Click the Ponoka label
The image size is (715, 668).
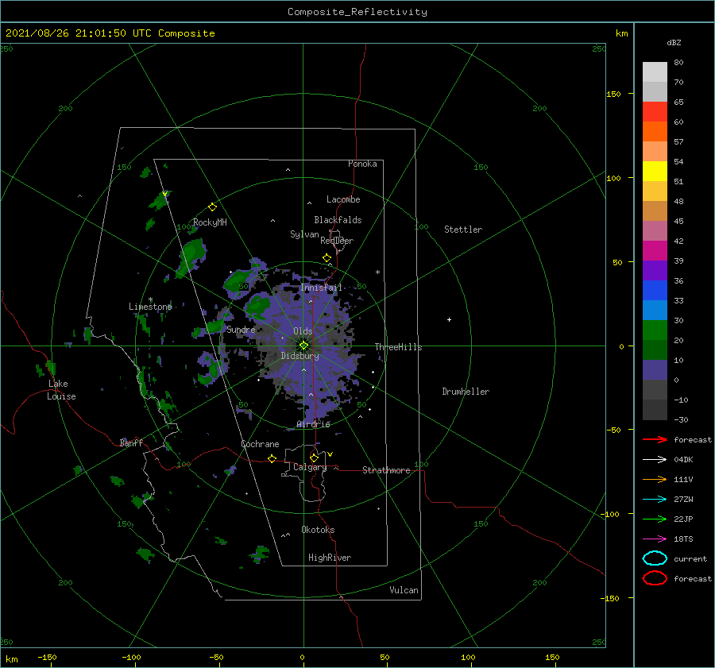coord(362,164)
